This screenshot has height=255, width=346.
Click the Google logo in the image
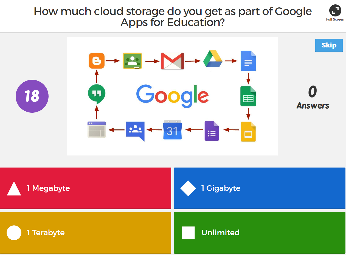172,96
